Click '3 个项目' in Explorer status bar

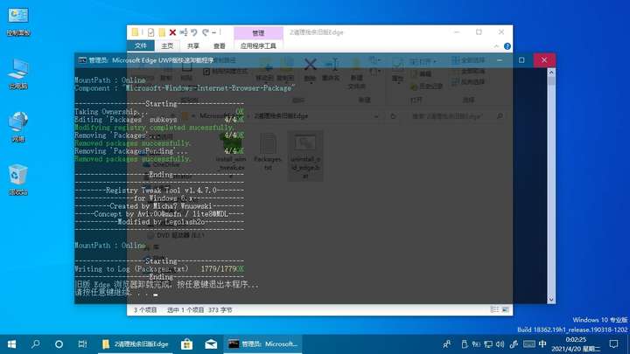click(145, 309)
